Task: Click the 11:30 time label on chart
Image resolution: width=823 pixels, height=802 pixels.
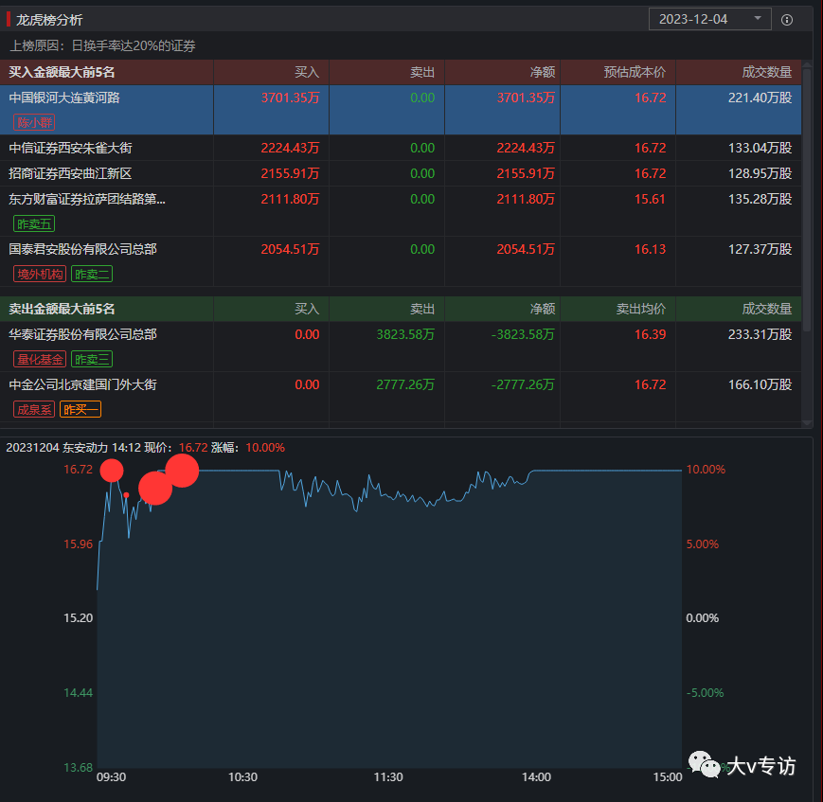Action: tap(388, 777)
